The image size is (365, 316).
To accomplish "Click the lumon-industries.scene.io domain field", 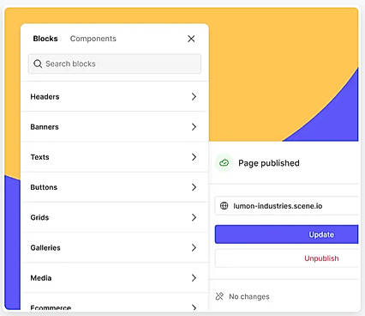I will 286,205.
